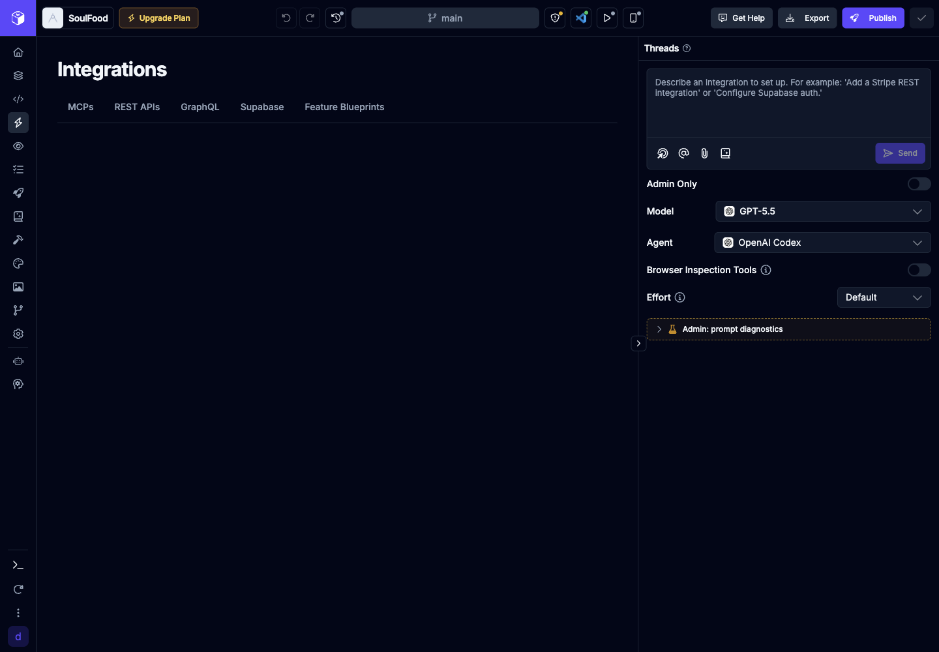Screen dimensions: 939x652
Task: Open the image media sidebar icon
Action: [x=18, y=287]
